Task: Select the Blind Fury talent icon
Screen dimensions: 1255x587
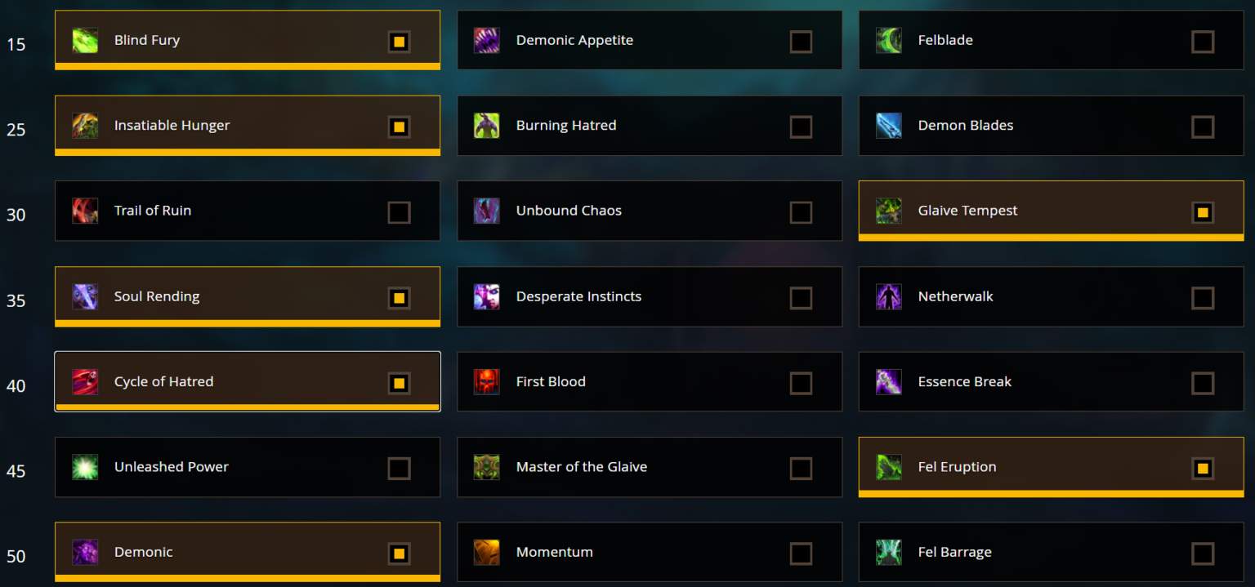Action: [85, 40]
